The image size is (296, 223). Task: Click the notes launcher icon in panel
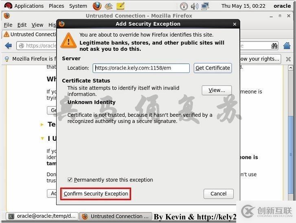121,6
